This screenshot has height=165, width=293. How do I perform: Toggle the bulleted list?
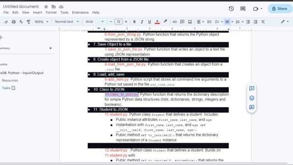pos(227,22)
